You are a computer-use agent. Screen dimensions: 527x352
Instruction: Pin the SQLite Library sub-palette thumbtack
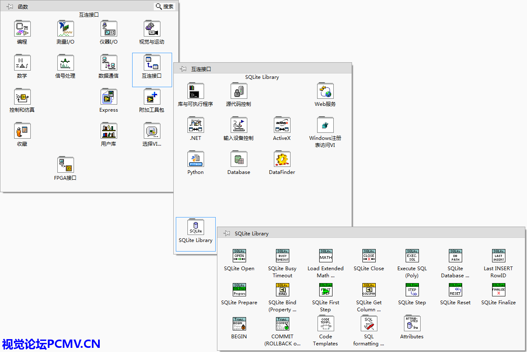[x=227, y=233]
